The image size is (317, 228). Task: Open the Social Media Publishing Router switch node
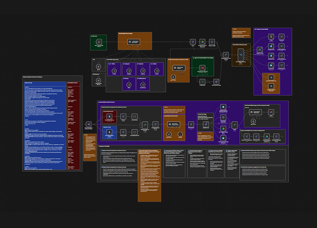241,55
